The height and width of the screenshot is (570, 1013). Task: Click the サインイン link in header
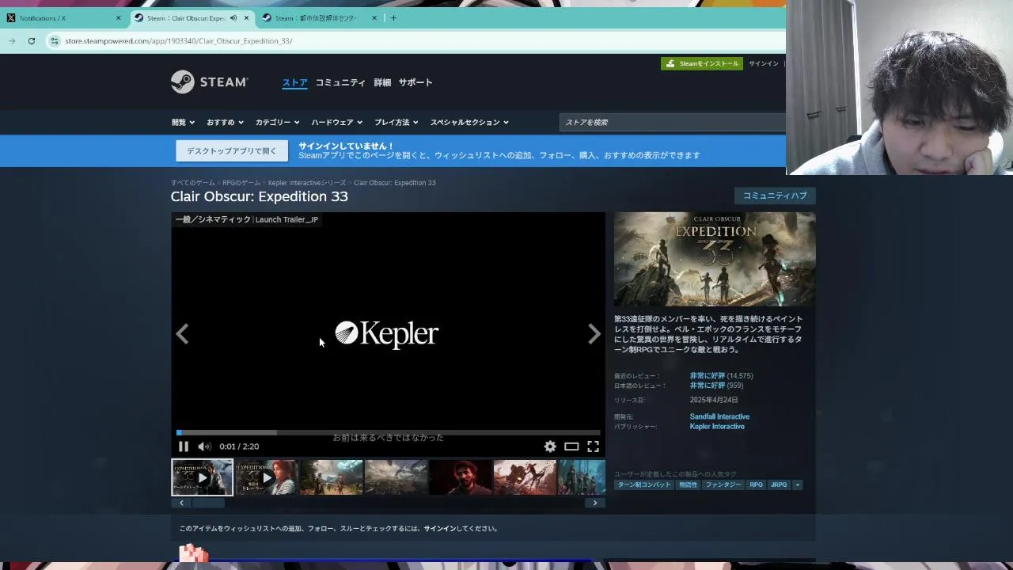764,63
